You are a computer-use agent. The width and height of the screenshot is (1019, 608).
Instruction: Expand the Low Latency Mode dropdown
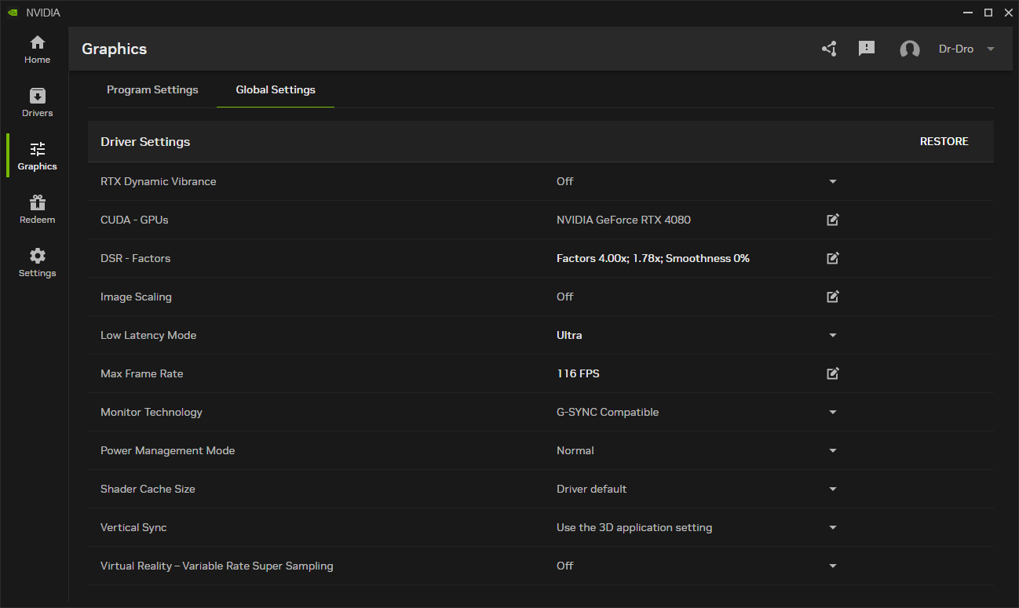tap(833, 335)
